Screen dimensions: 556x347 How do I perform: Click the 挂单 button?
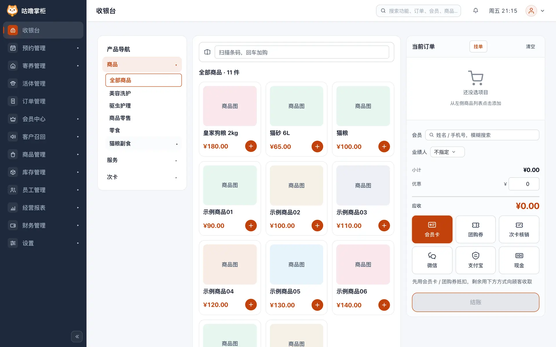pyautogui.click(x=478, y=47)
